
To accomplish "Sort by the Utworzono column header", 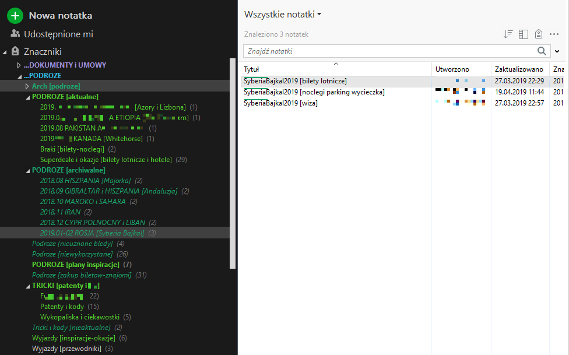I will click(x=452, y=69).
